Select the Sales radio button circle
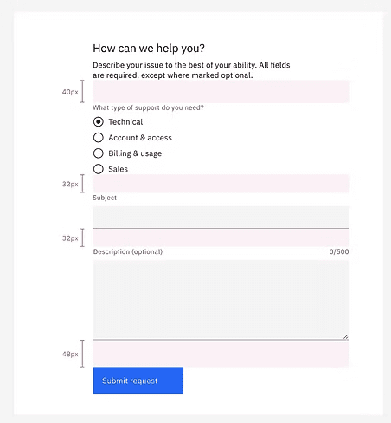 click(x=99, y=169)
